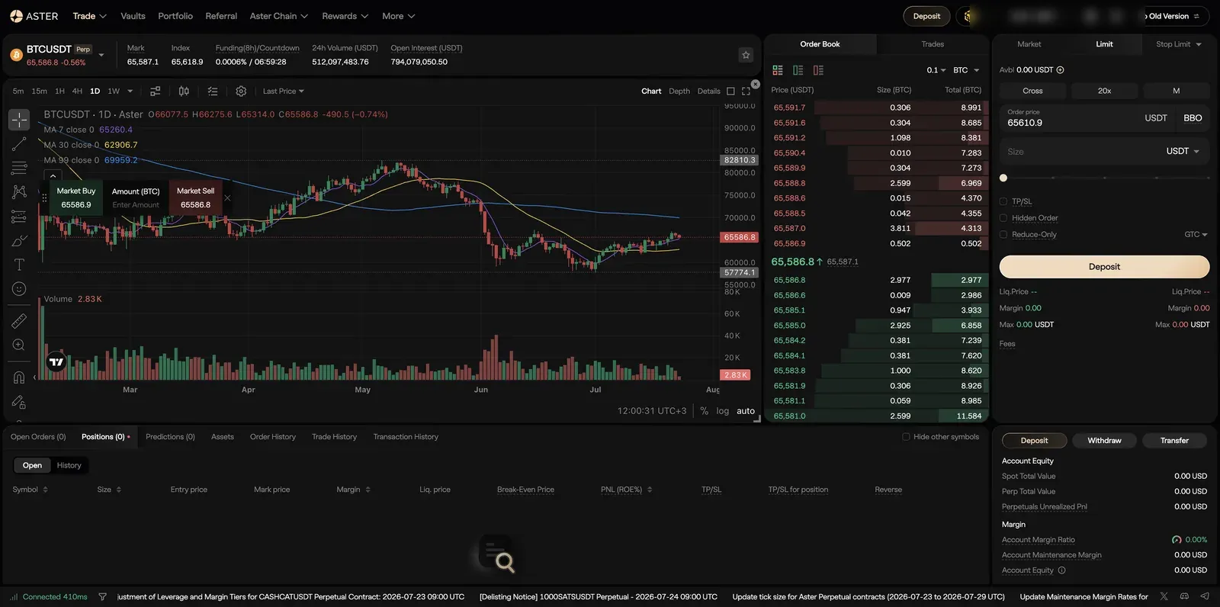Click Market Buy at 65586.9
The height and width of the screenshot is (607, 1220).
(76, 198)
